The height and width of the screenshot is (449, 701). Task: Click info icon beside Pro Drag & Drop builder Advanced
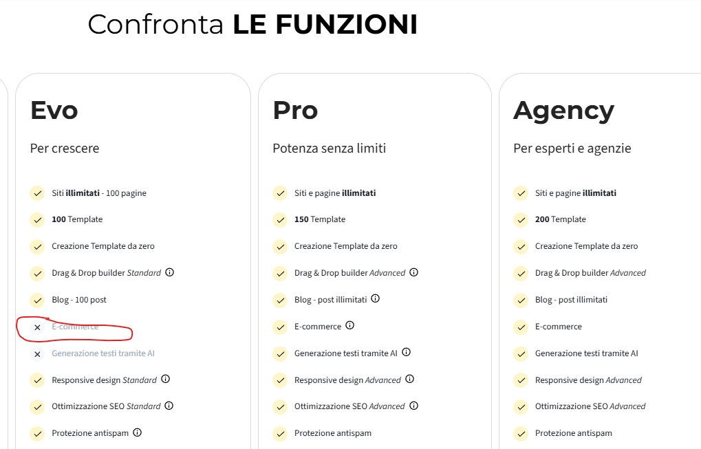click(x=414, y=272)
